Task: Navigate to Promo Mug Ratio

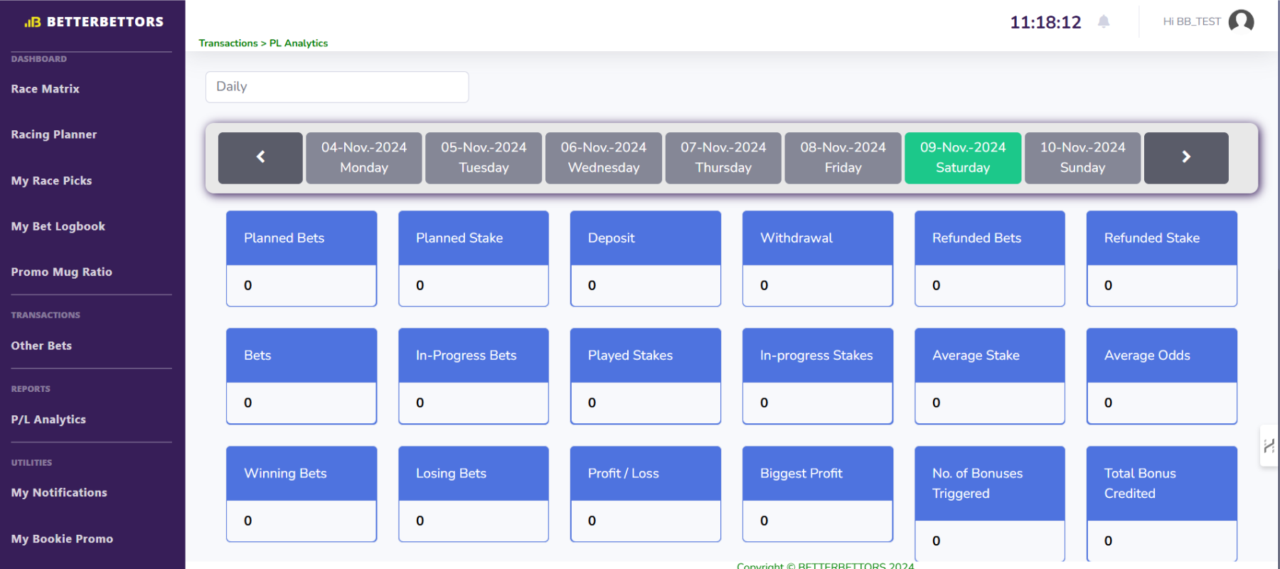Action: 62,272
